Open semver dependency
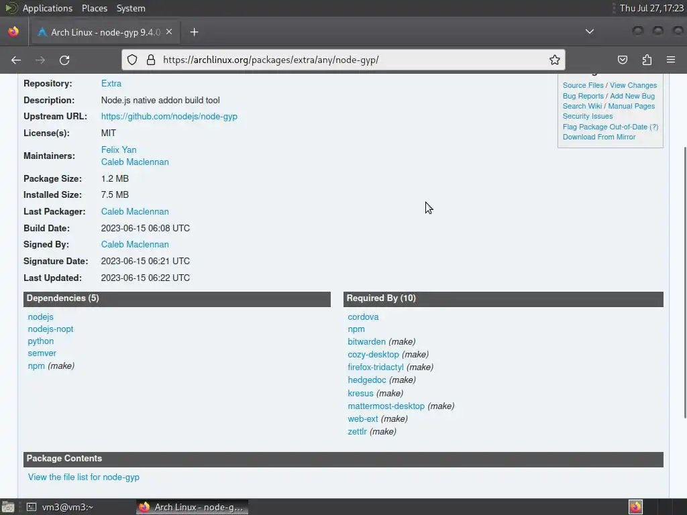This screenshot has height=515, width=687. (x=42, y=353)
